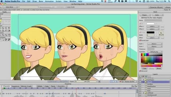Image resolution: width=171 pixels, height=97 pixels.
Task: Toggle the red checkmark beside Display Quality
Action: (x=120, y=82)
